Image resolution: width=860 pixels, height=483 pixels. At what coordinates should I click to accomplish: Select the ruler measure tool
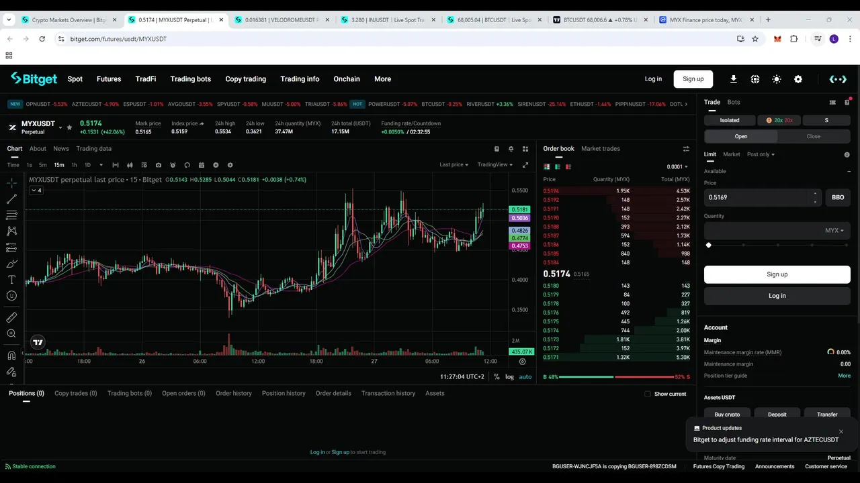[x=11, y=317]
